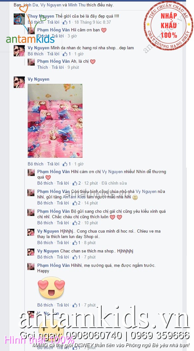Click the '18 Tháng 9 lúc 8:37' timestamp
The image size is (194, 351).
[92, 22]
